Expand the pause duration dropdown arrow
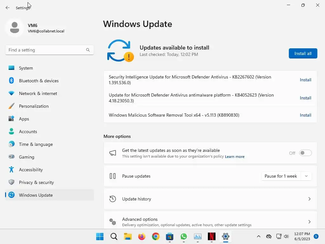 306,176
